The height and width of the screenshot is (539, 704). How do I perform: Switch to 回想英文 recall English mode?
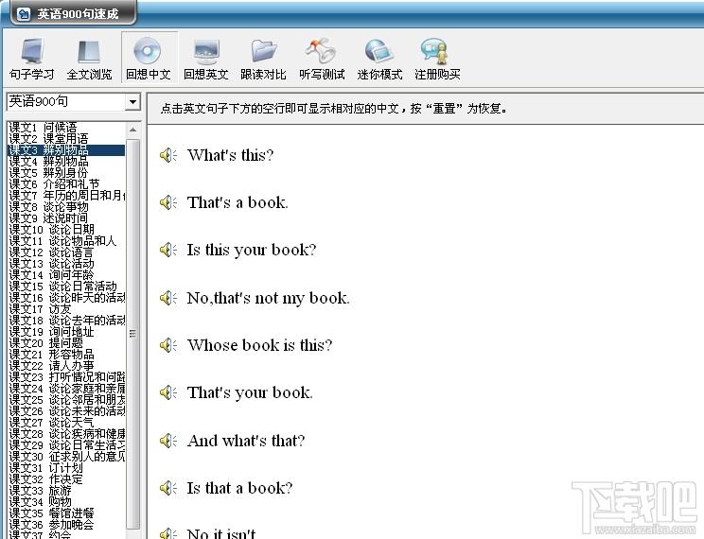click(206, 59)
